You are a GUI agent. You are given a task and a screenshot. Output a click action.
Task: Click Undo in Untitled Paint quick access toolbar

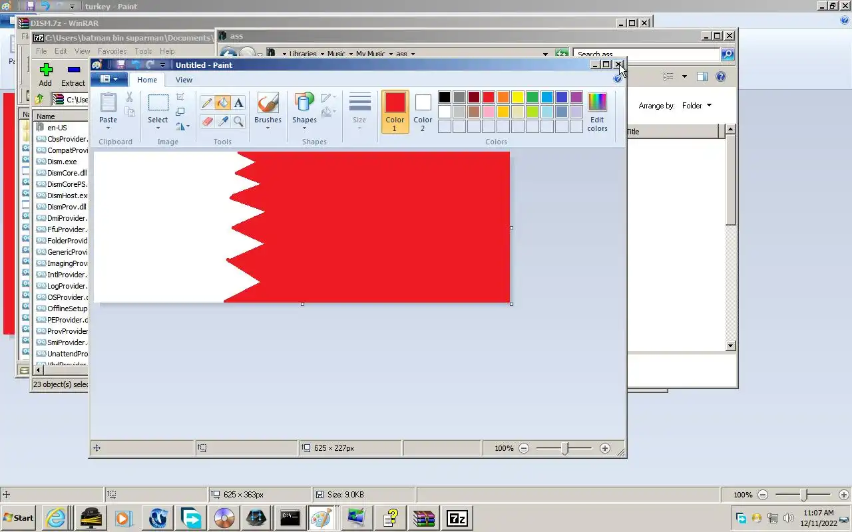136,65
